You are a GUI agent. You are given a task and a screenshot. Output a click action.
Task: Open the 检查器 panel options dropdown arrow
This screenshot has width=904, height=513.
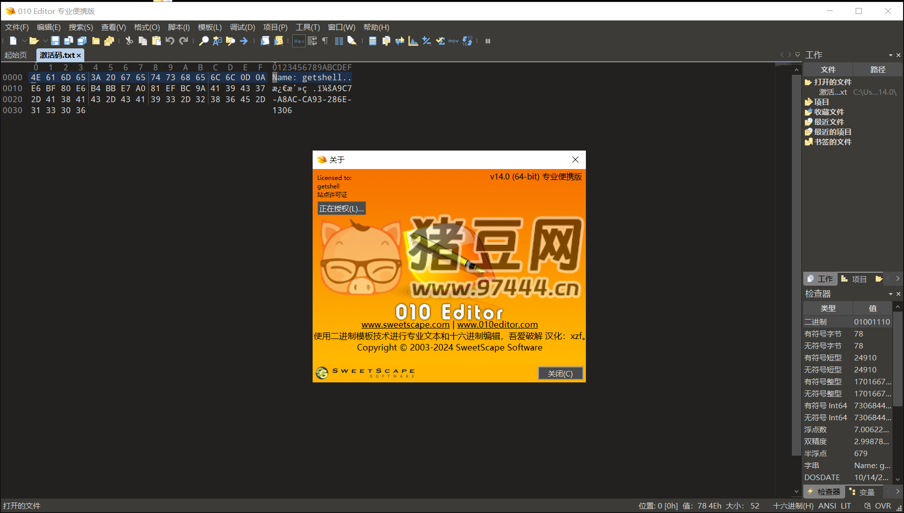[x=891, y=294]
